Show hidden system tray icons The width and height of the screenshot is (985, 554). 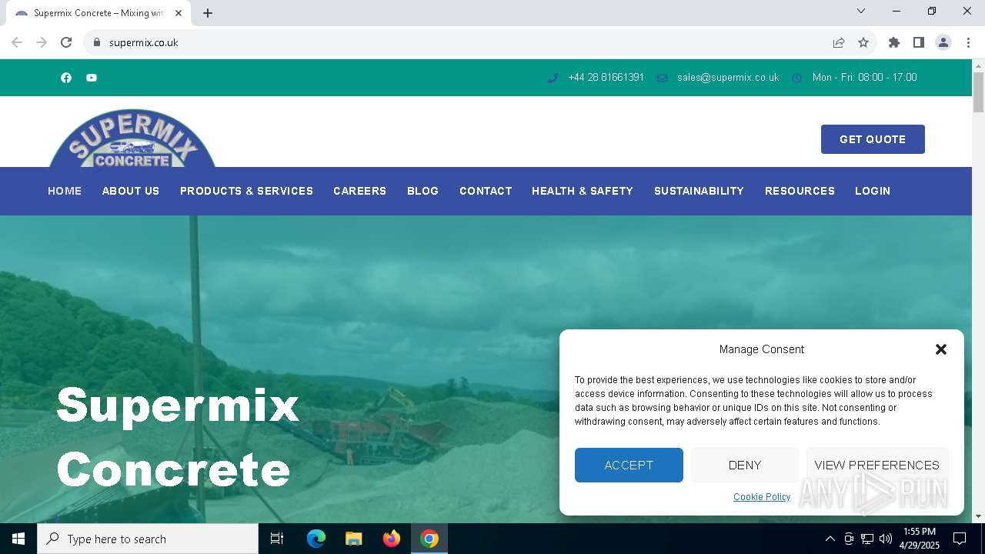830,539
